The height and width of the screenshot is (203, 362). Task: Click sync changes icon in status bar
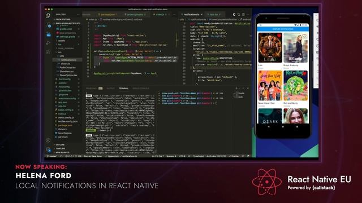pyautogui.click(x=61, y=156)
